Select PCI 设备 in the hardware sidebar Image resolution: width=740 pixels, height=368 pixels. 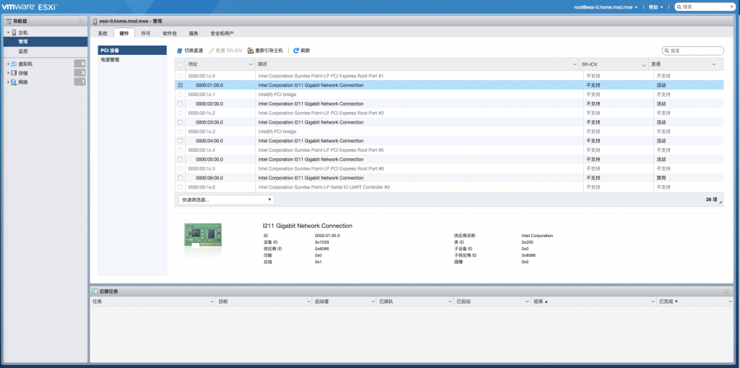click(132, 50)
